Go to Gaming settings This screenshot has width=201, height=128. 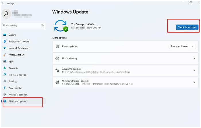[24, 81]
